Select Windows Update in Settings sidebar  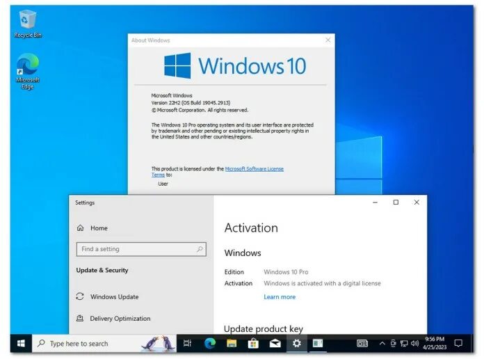click(x=107, y=296)
